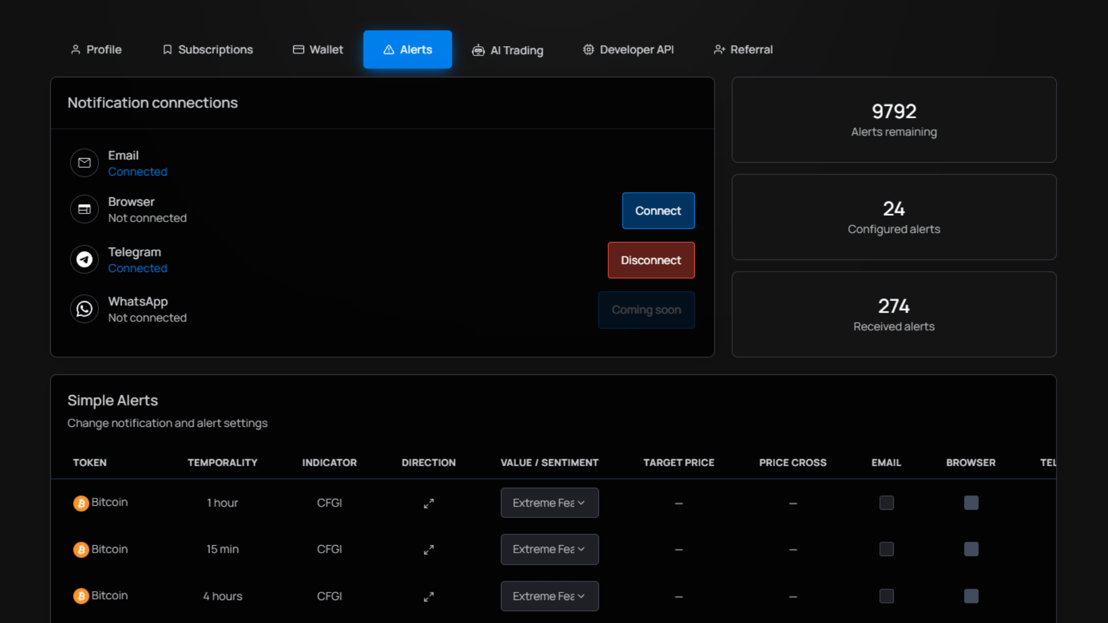This screenshot has height=623, width=1108.
Task: Open the Extreme Fear dropdown for the 1 hour alert
Action: (549, 502)
